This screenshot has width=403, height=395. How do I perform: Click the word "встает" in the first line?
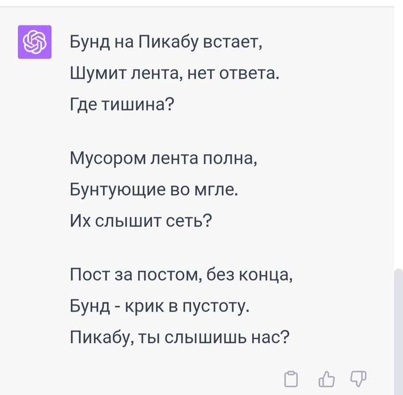point(231,42)
